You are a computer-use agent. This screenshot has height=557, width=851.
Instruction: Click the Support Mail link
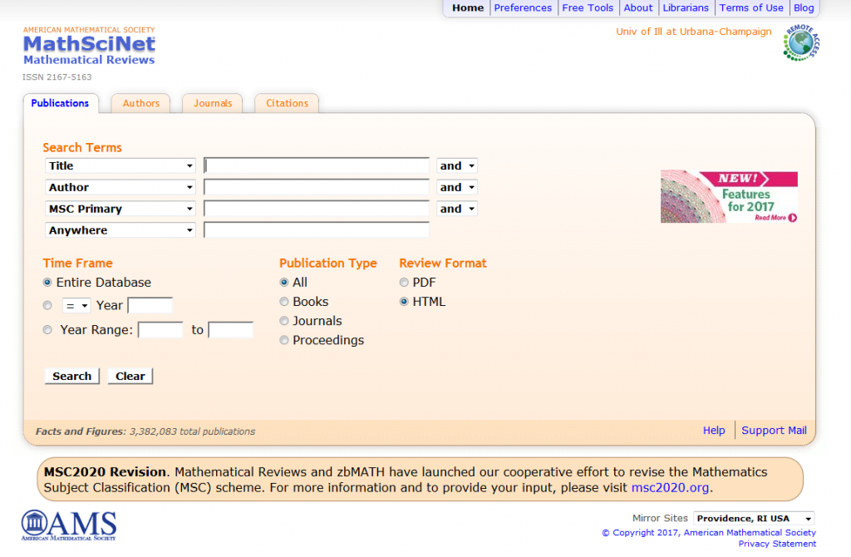coord(774,431)
